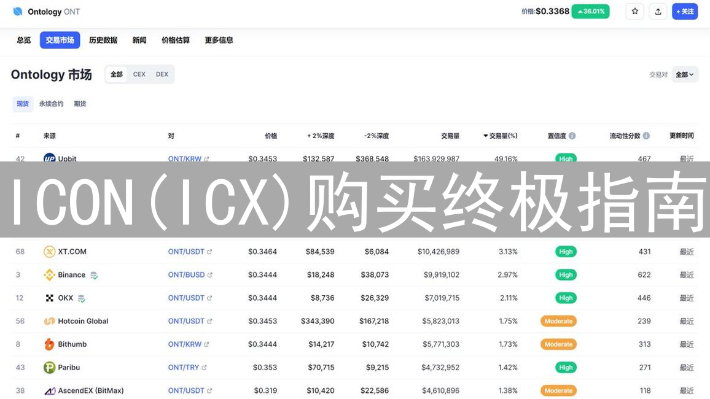The width and height of the screenshot is (710, 399).
Task: Open the 更多信息 tab
Action: pyautogui.click(x=219, y=40)
